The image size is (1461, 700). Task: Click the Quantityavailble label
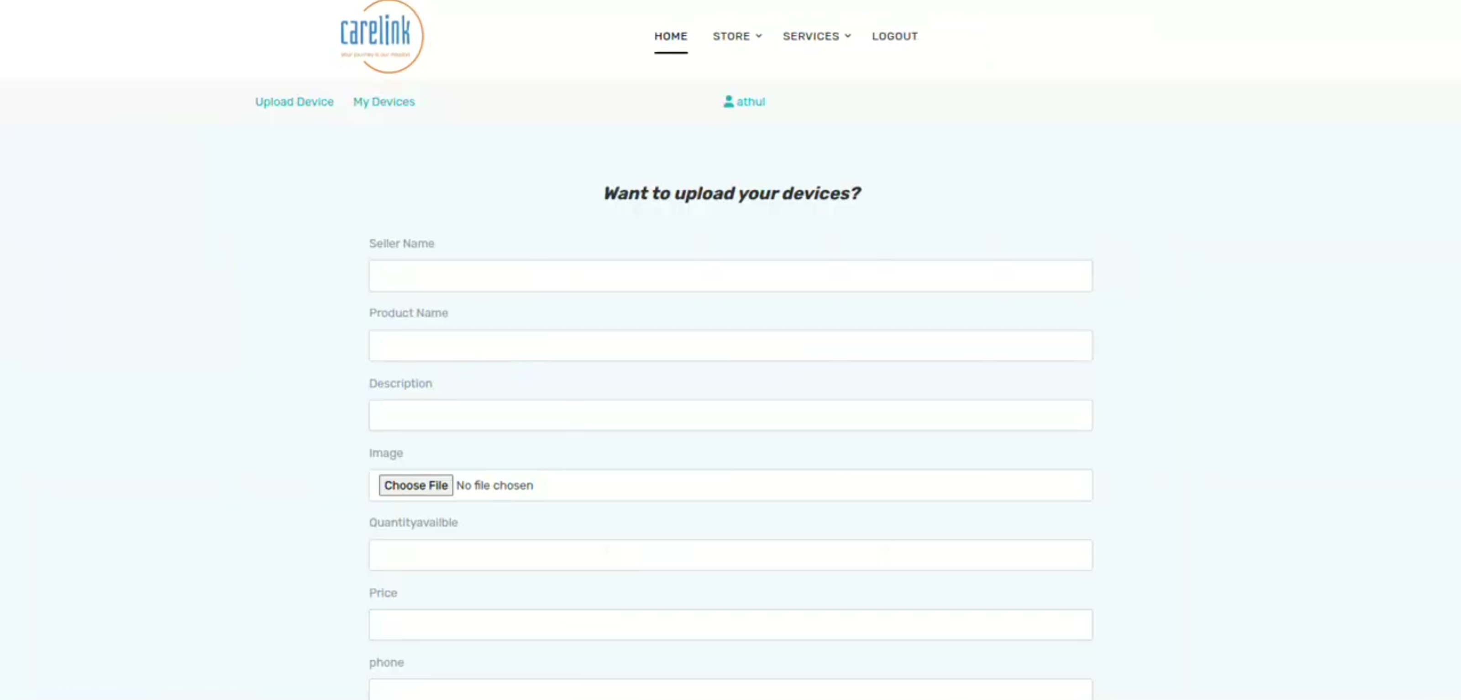413,522
